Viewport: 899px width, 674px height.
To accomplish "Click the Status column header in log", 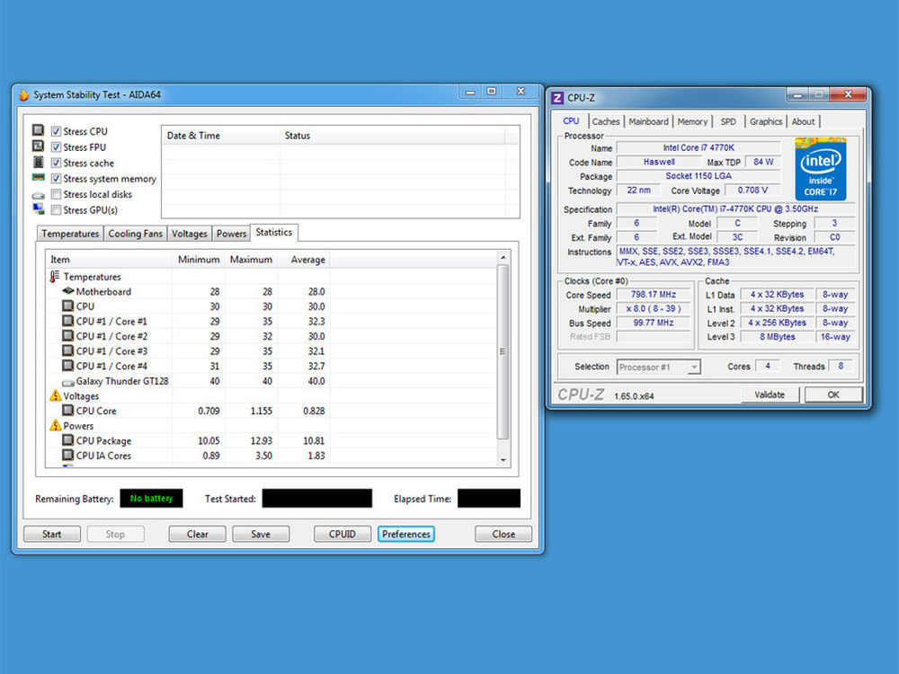I will 392,136.
